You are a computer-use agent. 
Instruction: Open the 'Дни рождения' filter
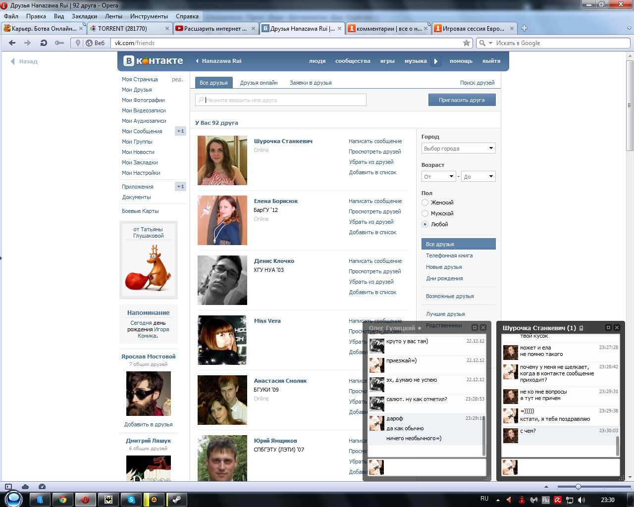444,278
